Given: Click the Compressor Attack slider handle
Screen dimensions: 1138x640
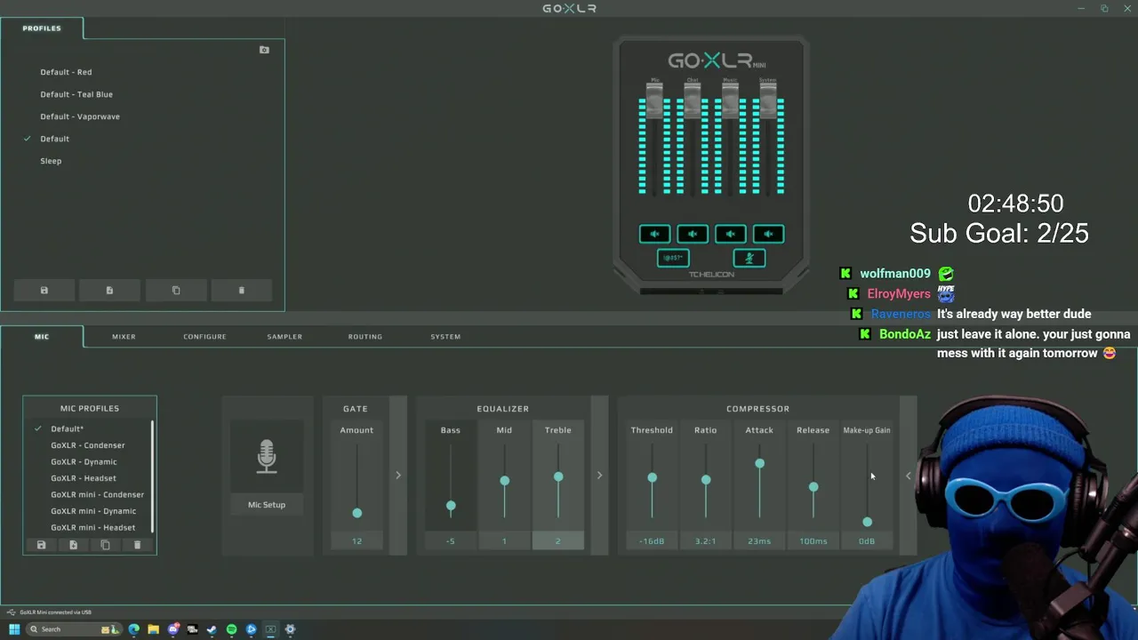Looking at the screenshot, I should (x=759, y=464).
